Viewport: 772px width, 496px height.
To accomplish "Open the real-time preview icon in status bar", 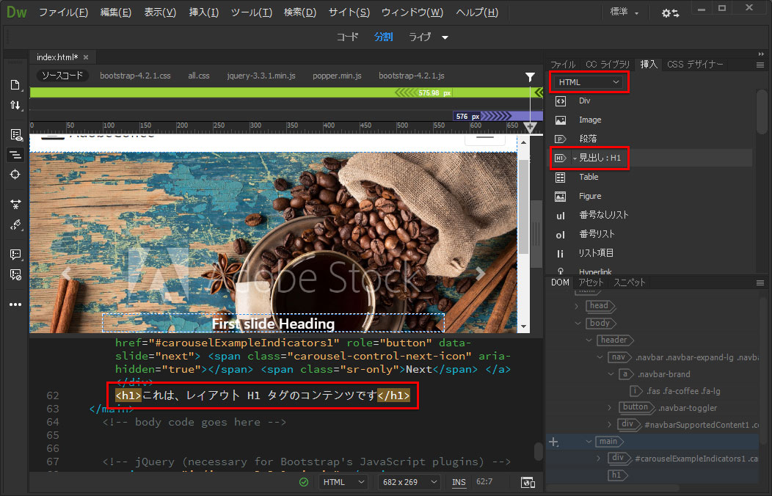I will click(527, 482).
